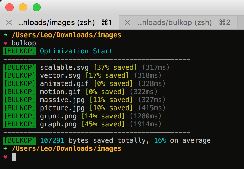
Task: Click the Optimization Start text
Action: click(x=76, y=51)
